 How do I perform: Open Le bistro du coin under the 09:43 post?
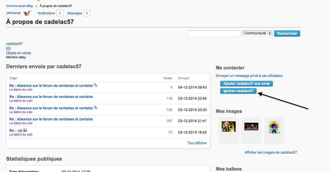(21, 89)
